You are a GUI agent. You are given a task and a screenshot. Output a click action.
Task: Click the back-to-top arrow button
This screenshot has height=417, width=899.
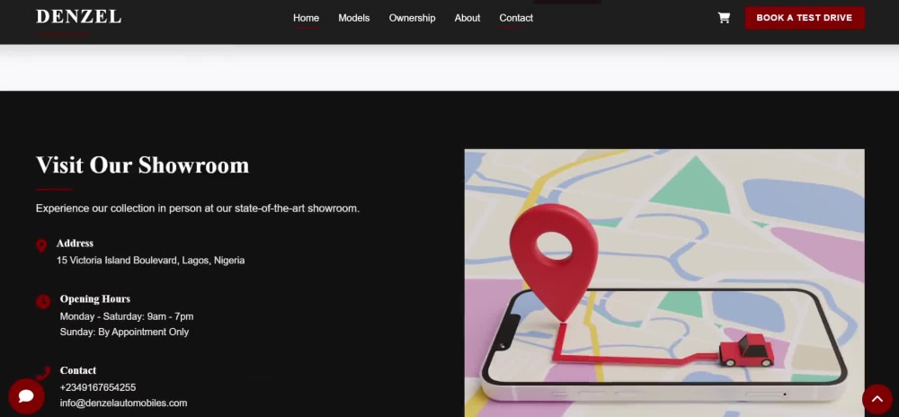(x=877, y=399)
